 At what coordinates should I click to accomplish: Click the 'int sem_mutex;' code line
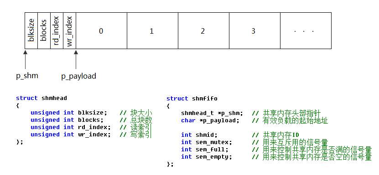pyautogui.click(x=207, y=142)
